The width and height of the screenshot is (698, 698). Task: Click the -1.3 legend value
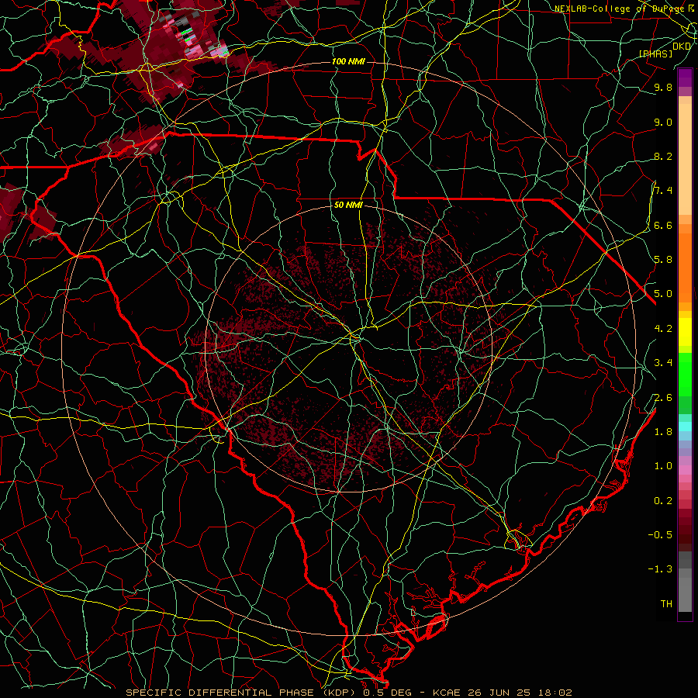coord(660,569)
